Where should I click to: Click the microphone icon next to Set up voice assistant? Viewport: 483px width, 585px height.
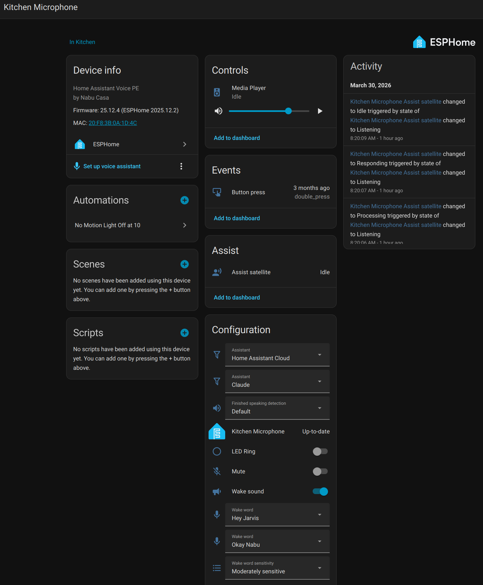click(77, 166)
